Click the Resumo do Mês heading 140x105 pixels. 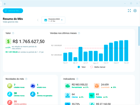click(x=13, y=19)
